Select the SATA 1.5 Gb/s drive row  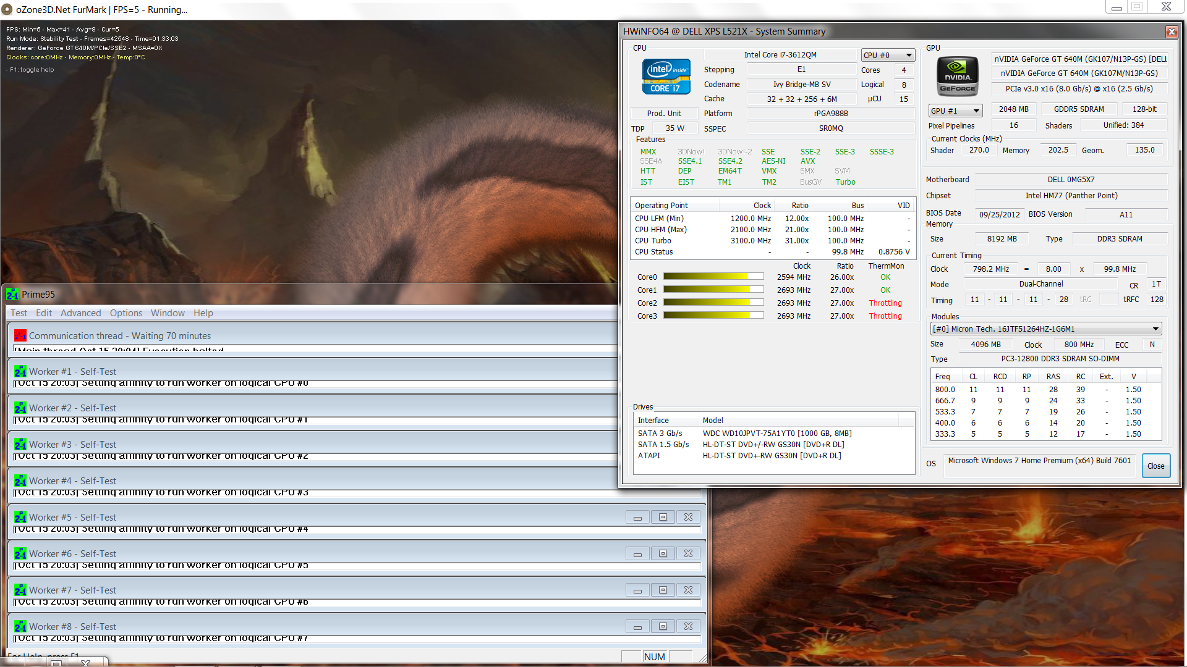[x=773, y=445]
